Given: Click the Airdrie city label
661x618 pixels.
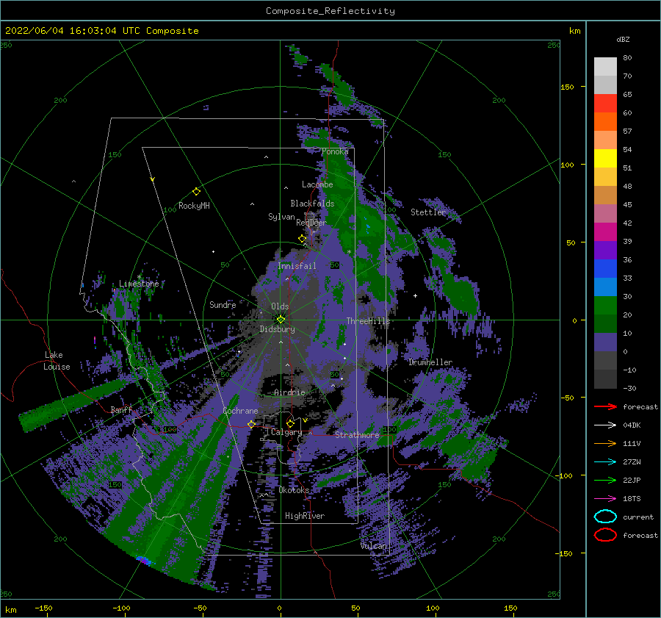Looking at the screenshot, I should click(x=289, y=392).
